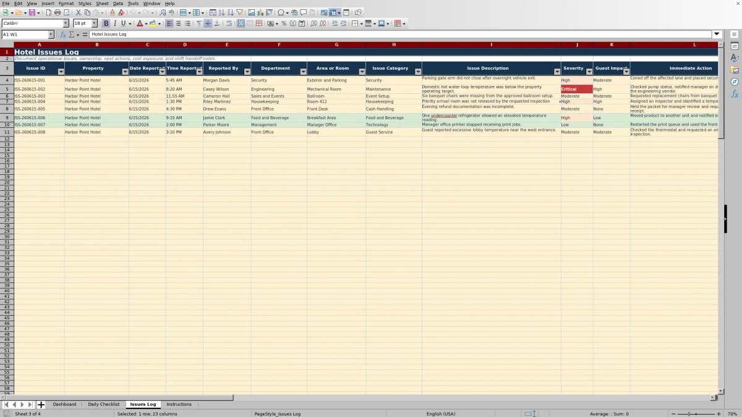Click the Insert Hyperlink icon
The height and width of the screenshot is (417, 742).
click(x=294, y=12)
